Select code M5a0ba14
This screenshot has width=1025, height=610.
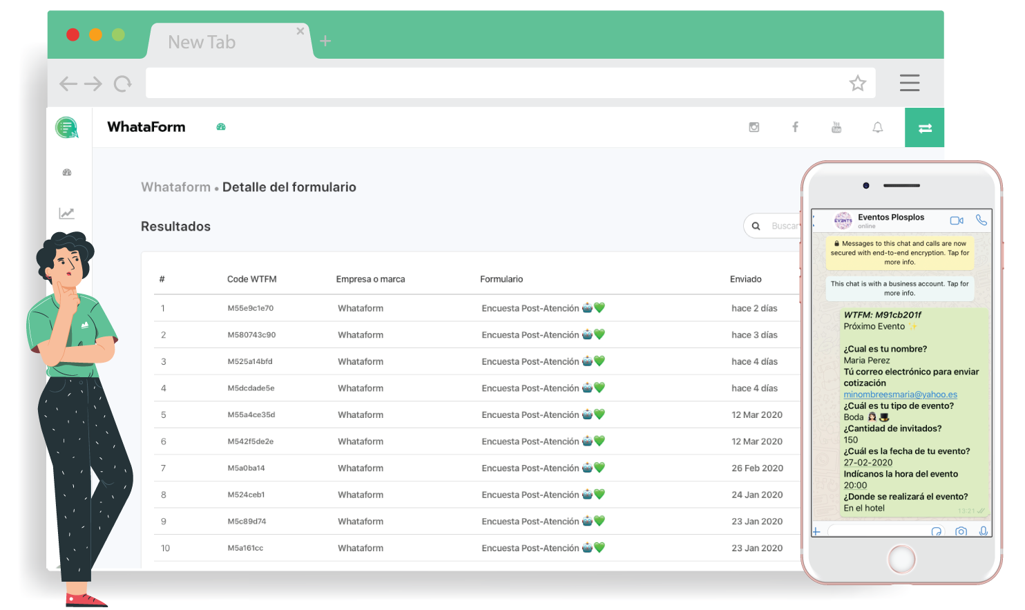246,468
